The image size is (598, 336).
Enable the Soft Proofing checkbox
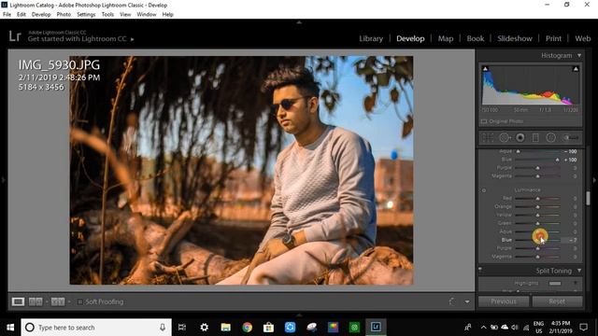79,301
